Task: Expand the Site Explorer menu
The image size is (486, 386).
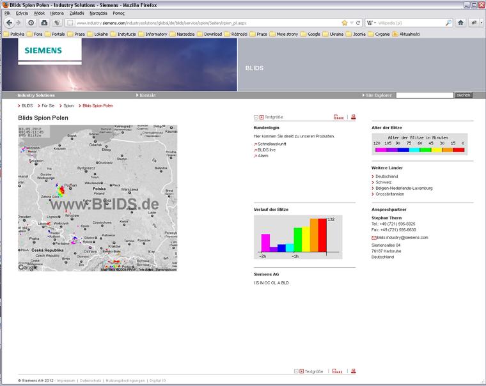Action: (x=377, y=95)
